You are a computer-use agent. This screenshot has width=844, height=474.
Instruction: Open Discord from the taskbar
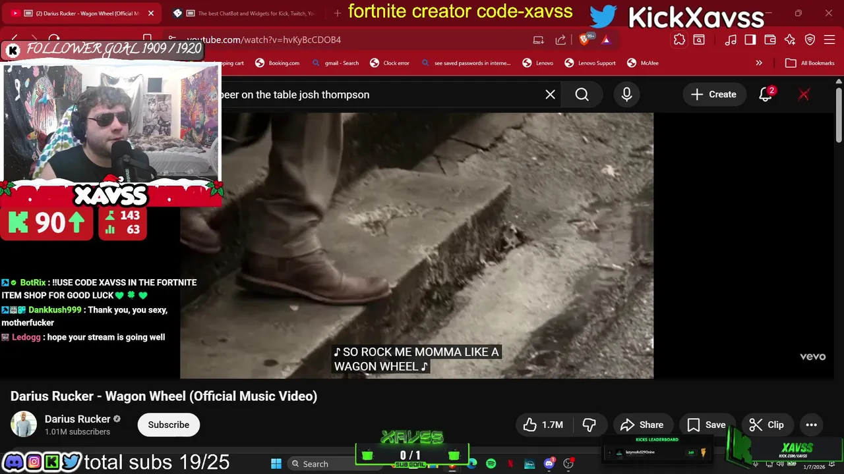click(549, 463)
